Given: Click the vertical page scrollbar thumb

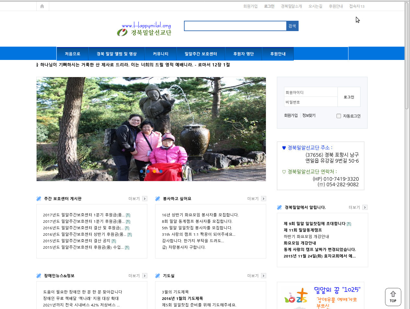Looking at the screenshot, I should [x=407, y=55].
